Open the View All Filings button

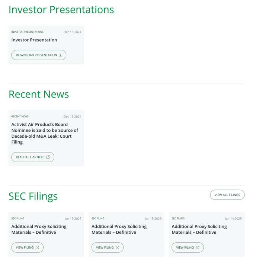point(227,195)
